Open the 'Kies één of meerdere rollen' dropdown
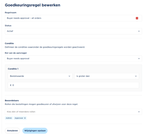The height and width of the screenshot is (136, 153). pyautogui.click(x=73, y=112)
